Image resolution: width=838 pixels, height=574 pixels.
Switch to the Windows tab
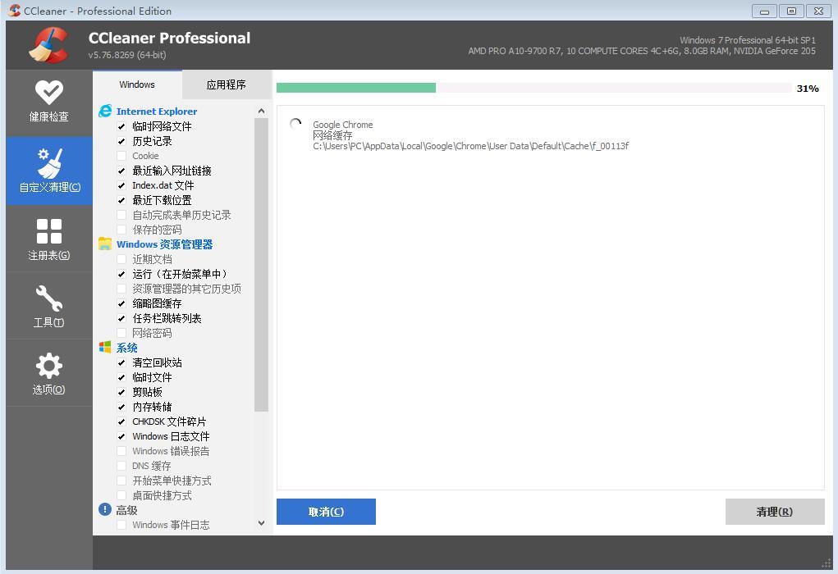[x=137, y=84]
